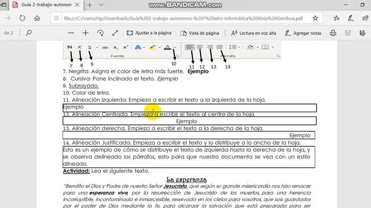The height and width of the screenshot is (208, 371).
Task: Click the left-aligned 'Ejemplo' box text
Action: coord(73,107)
